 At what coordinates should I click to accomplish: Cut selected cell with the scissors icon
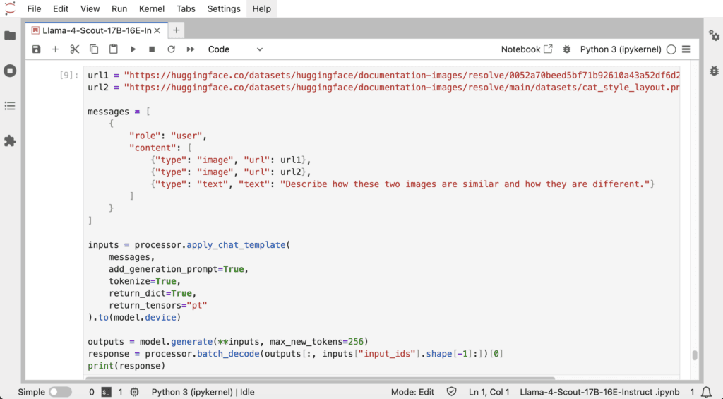[75, 49]
